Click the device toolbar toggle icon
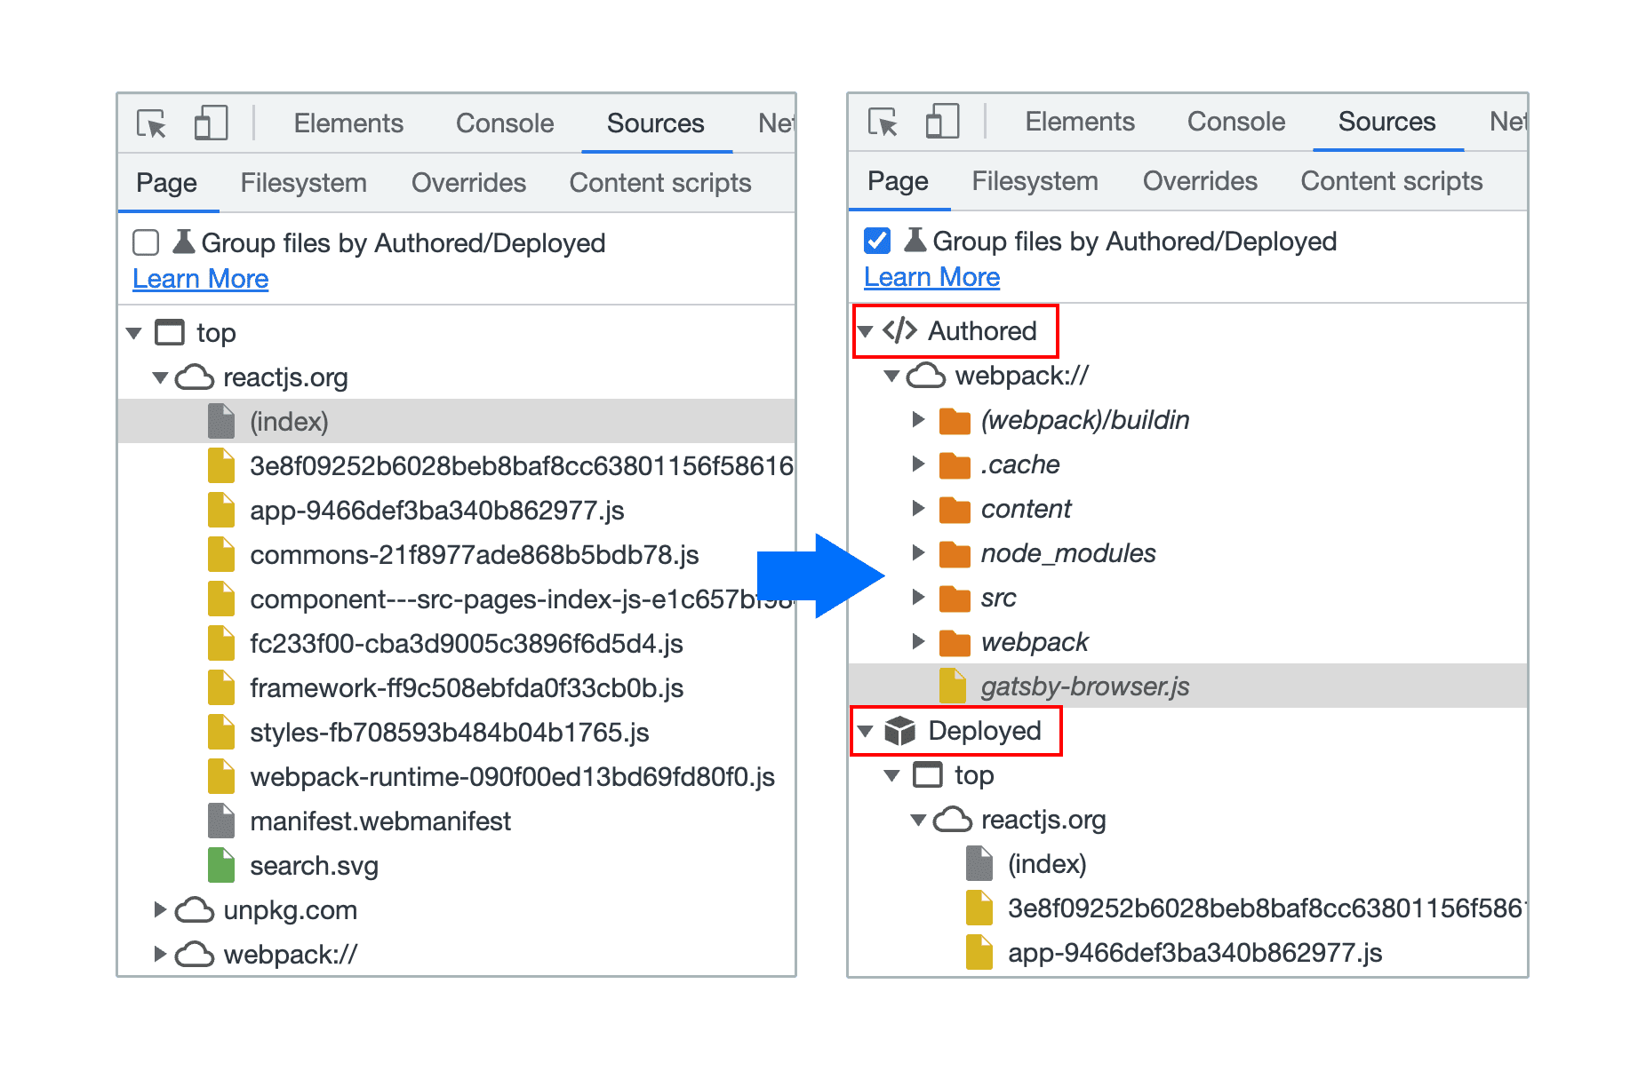The image size is (1646, 1071). [x=211, y=123]
